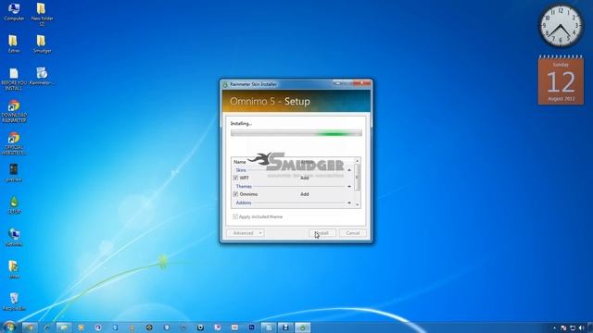Click the analog clock gadget
This screenshot has width=593, height=333.
click(x=561, y=26)
